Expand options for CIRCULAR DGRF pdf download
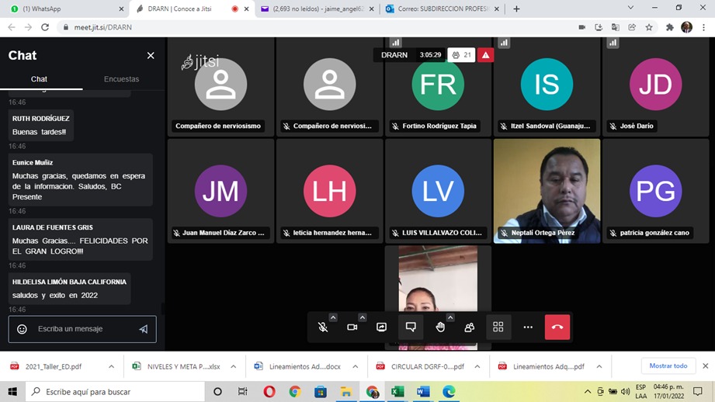This screenshot has width=715, height=402. tap(477, 366)
